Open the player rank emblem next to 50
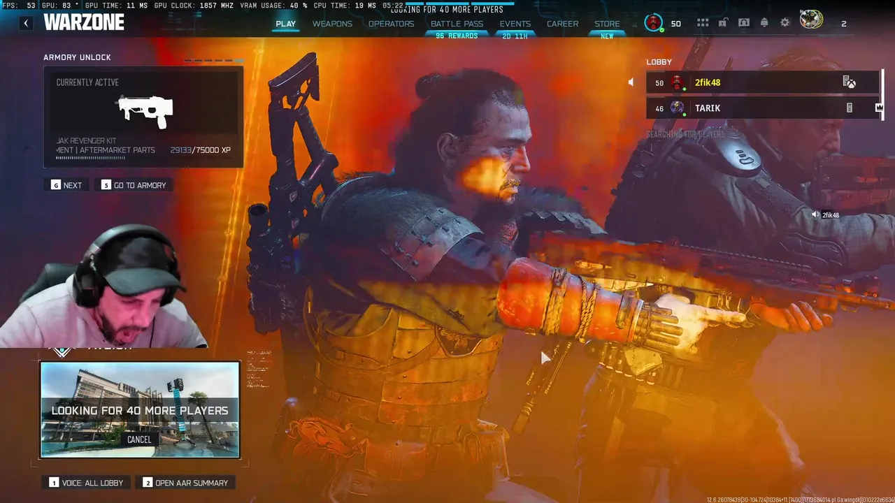The width and height of the screenshot is (895, 503). click(654, 23)
